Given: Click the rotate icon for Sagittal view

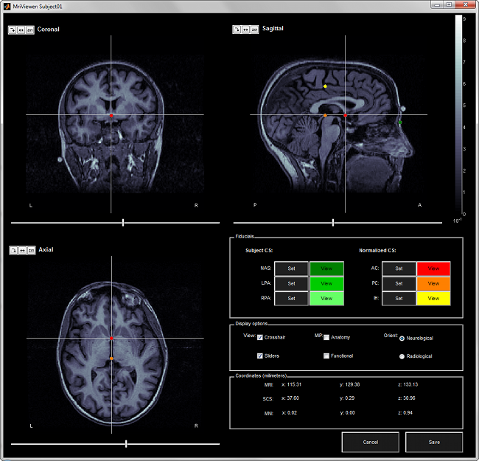Looking at the screenshot, I should click(237, 30).
